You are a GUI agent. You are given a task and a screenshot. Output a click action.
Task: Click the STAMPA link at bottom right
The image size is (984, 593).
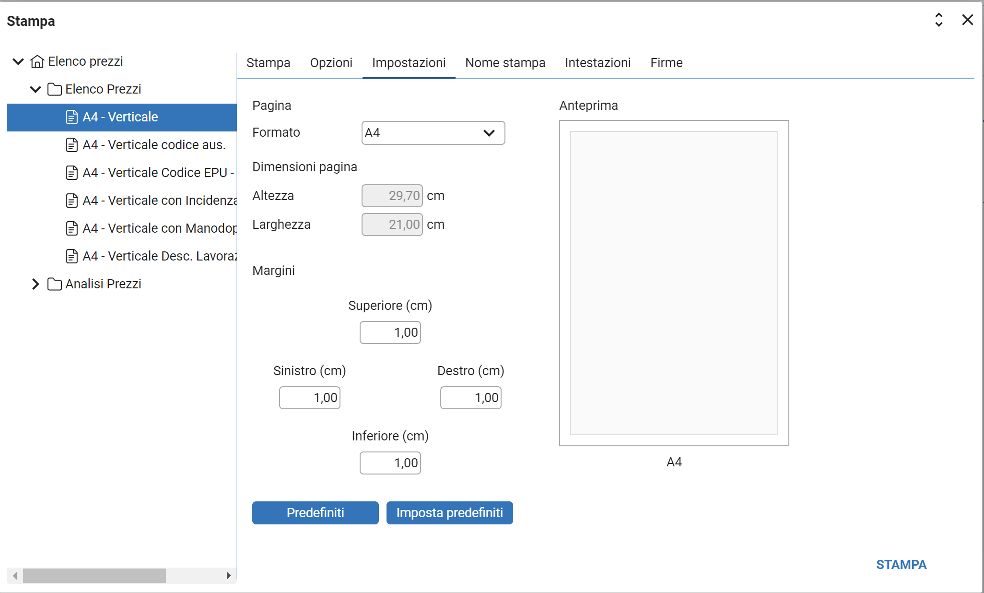coord(901,565)
